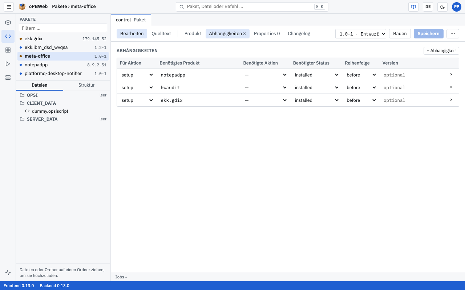Edit the Version field for notepadpp
465x290 pixels.
click(413, 75)
